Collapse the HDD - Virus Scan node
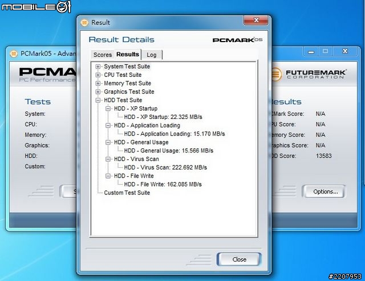Screen dimensions: 365x281 [108, 159]
